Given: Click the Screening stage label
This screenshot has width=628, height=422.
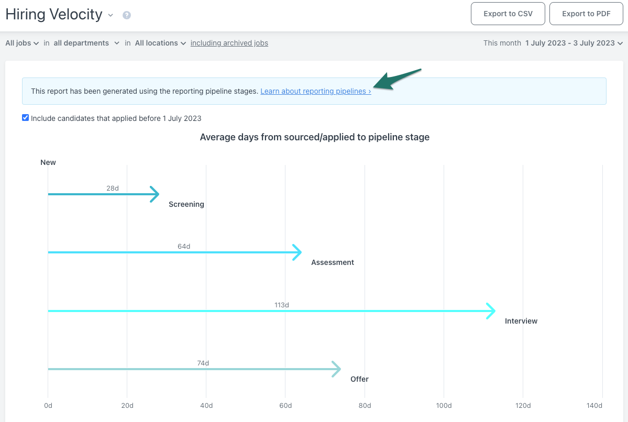Looking at the screenshot, I should tap(186, 204).
